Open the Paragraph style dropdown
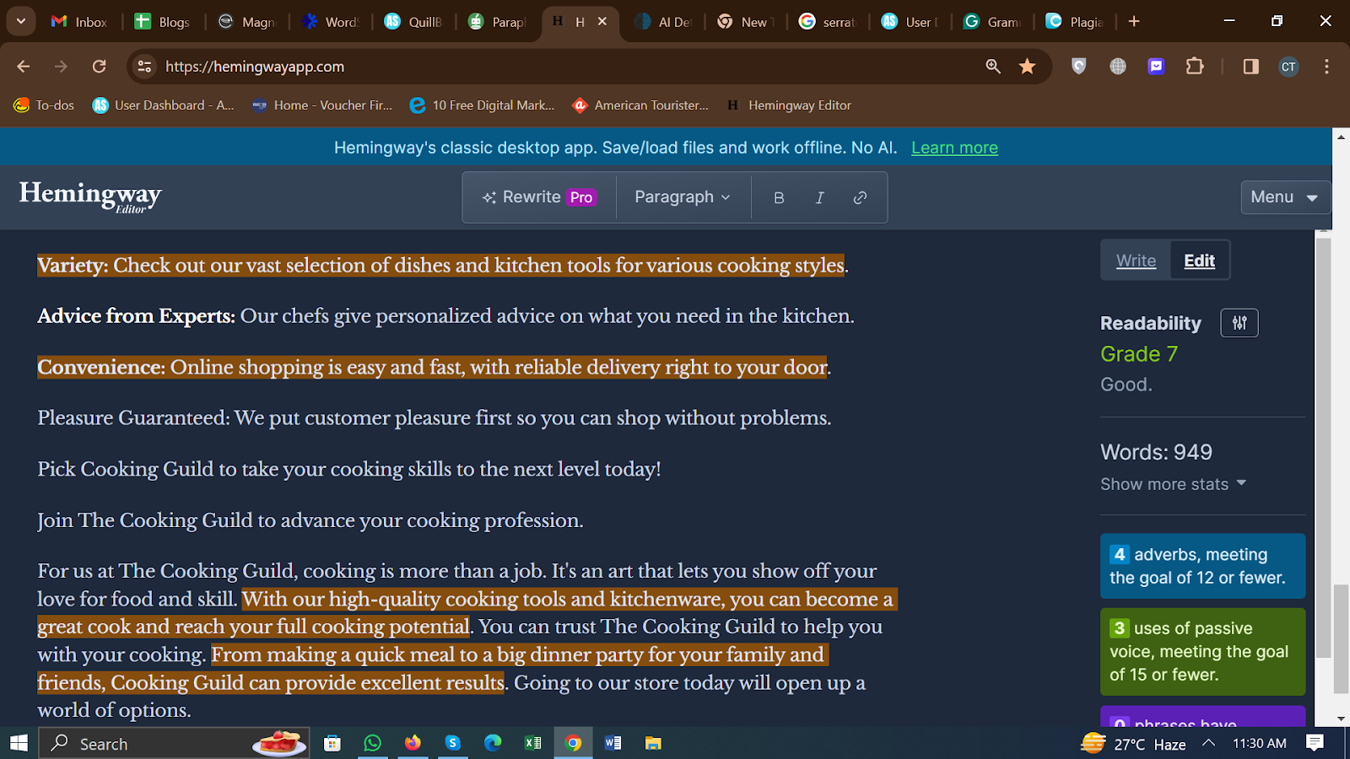1350x759 pixels. [x=683, y=197]
